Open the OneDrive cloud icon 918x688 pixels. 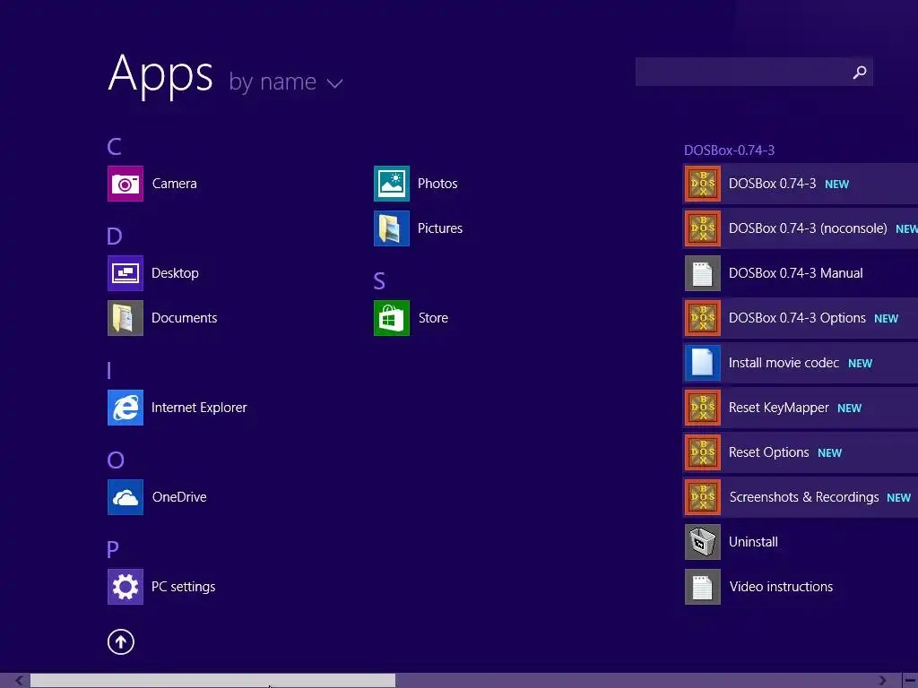tap(126, 497)
